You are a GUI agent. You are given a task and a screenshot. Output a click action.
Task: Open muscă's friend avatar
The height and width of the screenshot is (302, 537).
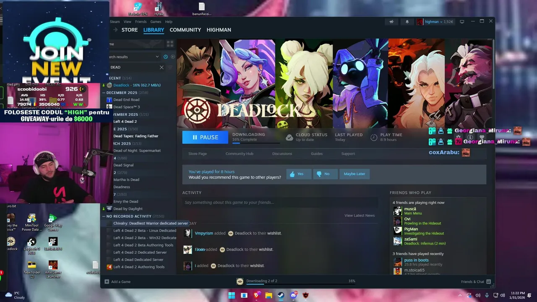click(397, 211)
